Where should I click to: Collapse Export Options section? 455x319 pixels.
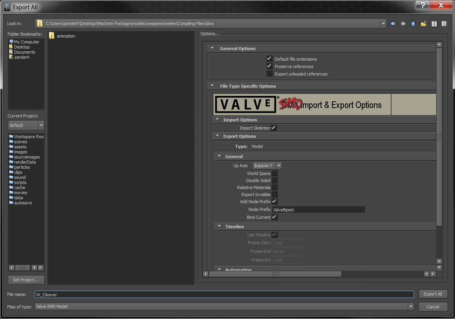click(218, 136)
